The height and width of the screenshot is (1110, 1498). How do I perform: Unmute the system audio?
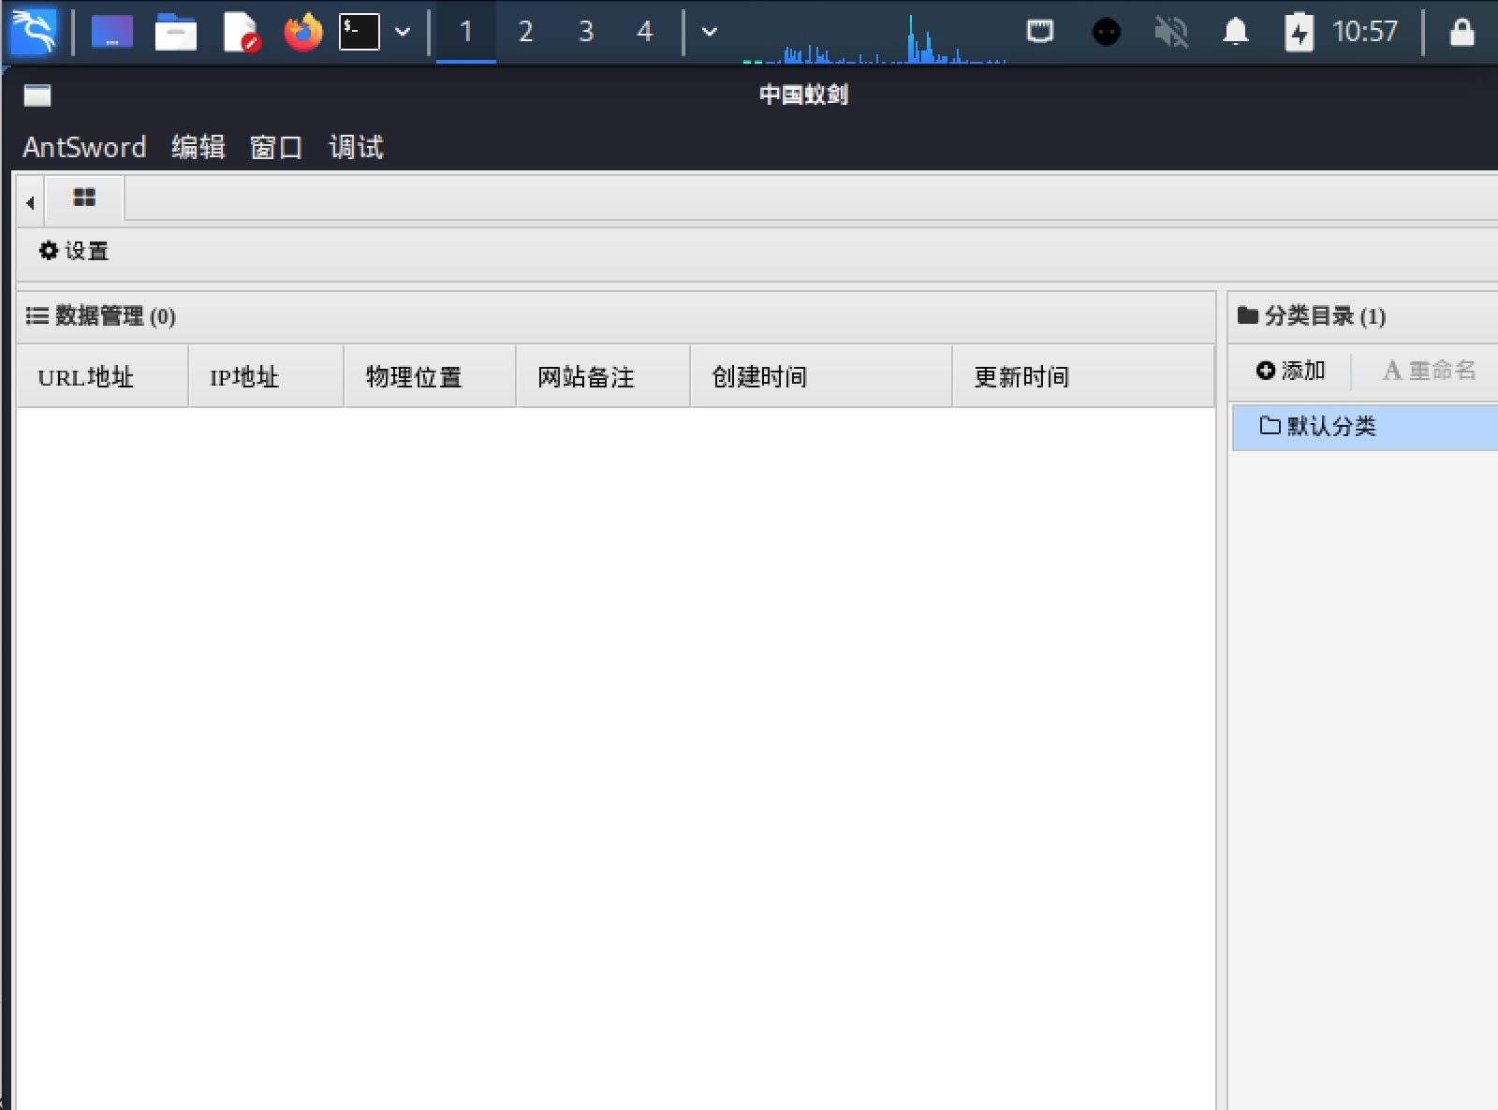pos(1170,31)
